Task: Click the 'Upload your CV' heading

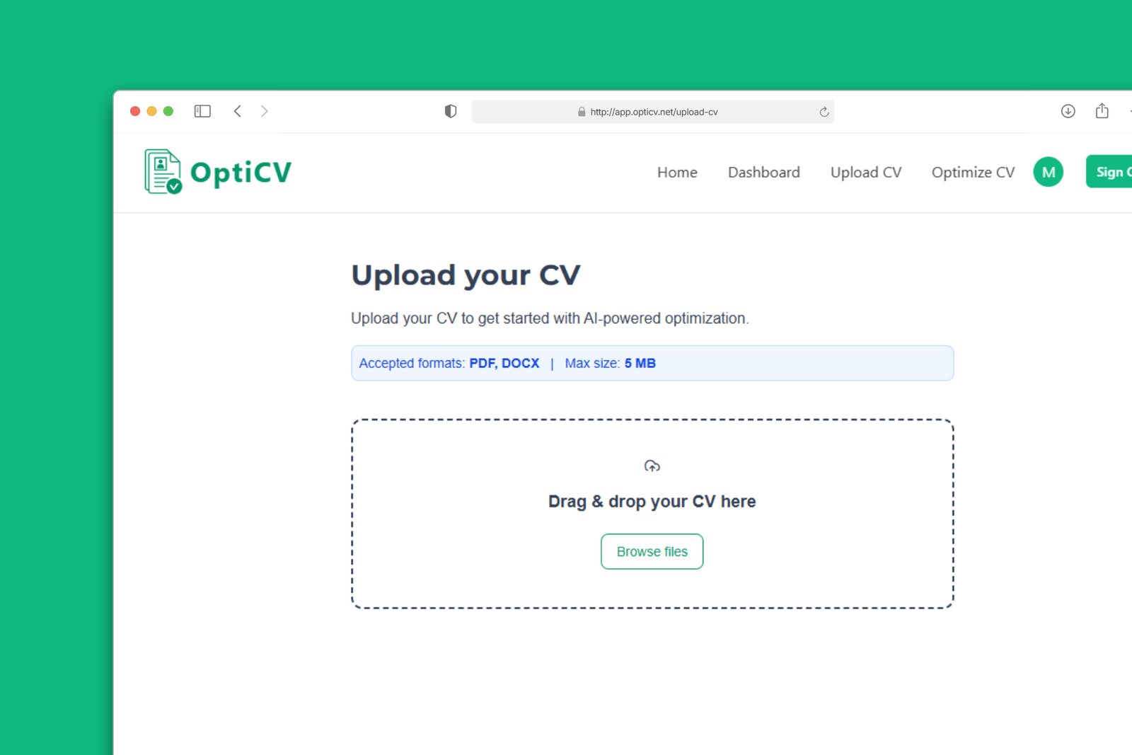Action: click(x=466, y=275)
